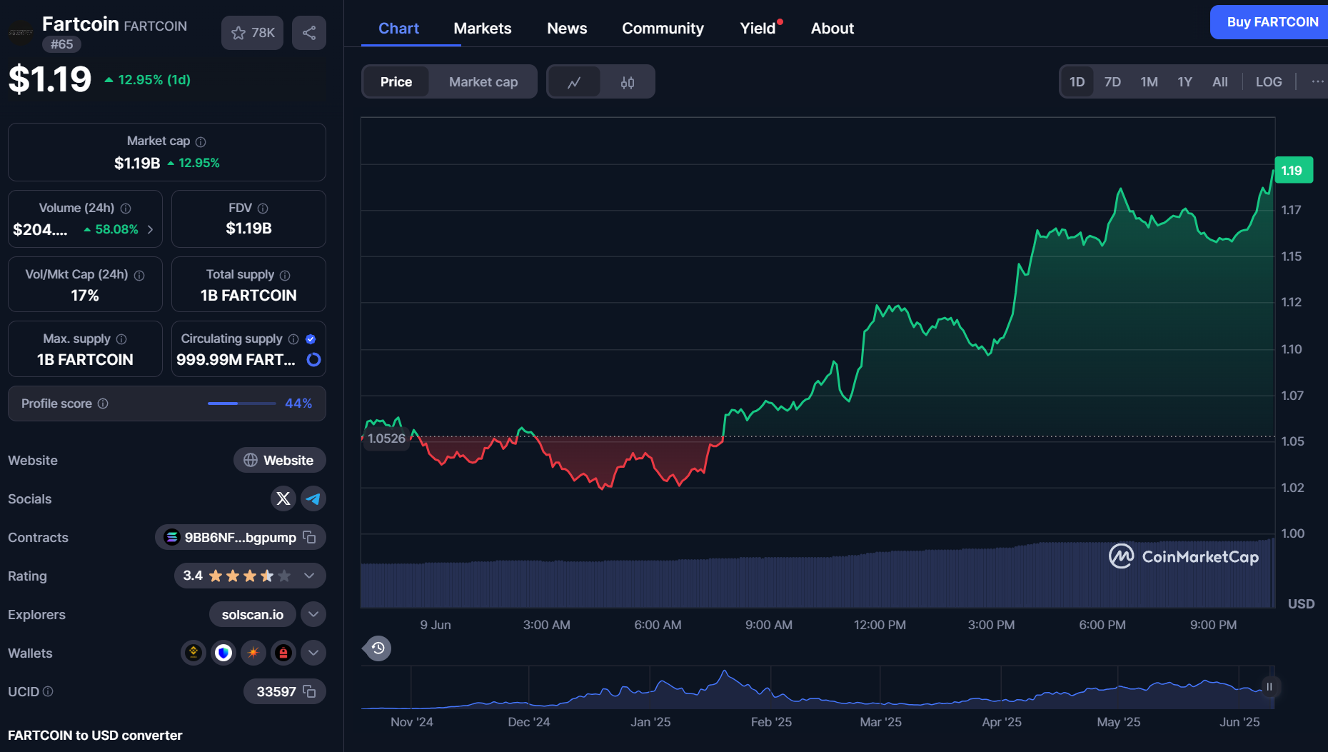Open the X (Twitter) social link

pyautogui.click(x=283, y=498)
